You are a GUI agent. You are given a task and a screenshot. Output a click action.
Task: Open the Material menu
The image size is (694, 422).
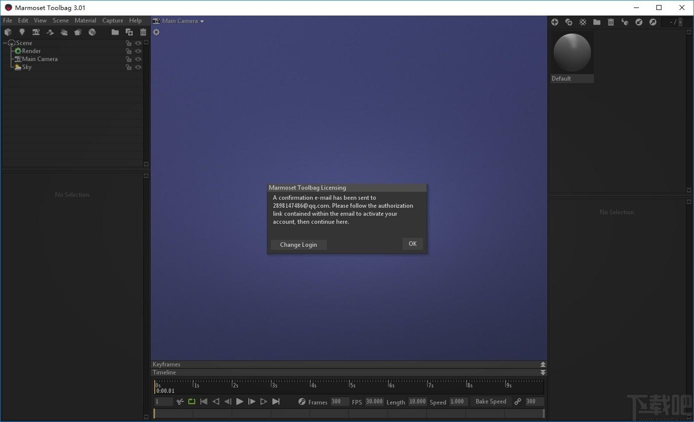(x=85, y=21)
